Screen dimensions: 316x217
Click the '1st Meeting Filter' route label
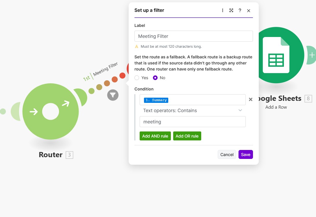click(100, 72)
